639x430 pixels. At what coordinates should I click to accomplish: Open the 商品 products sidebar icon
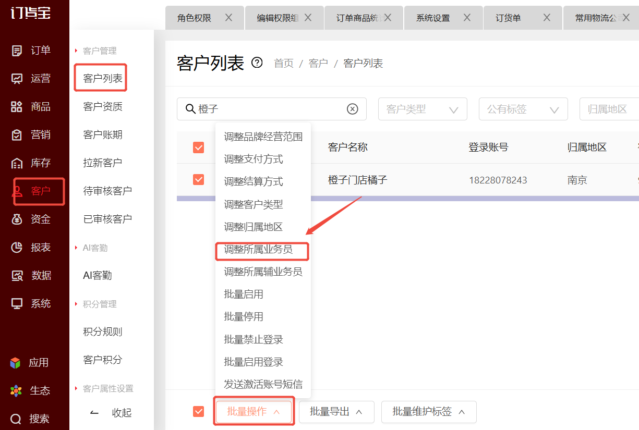coord(17,107)
